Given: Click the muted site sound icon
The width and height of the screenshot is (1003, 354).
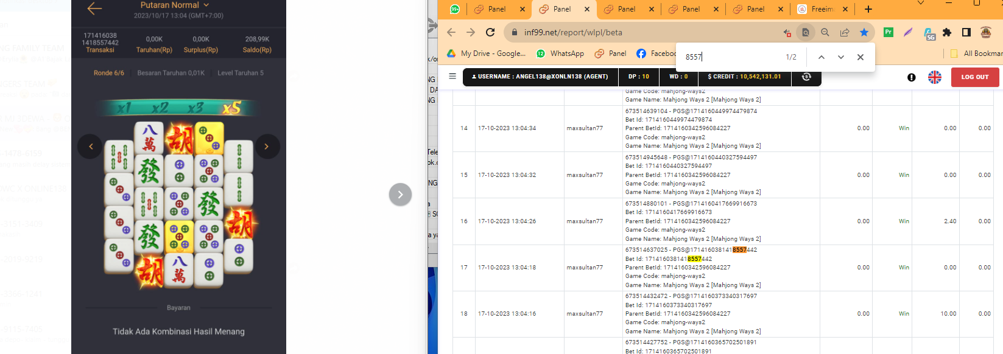Looking at the screenshot, I should [x=787, y=33].
